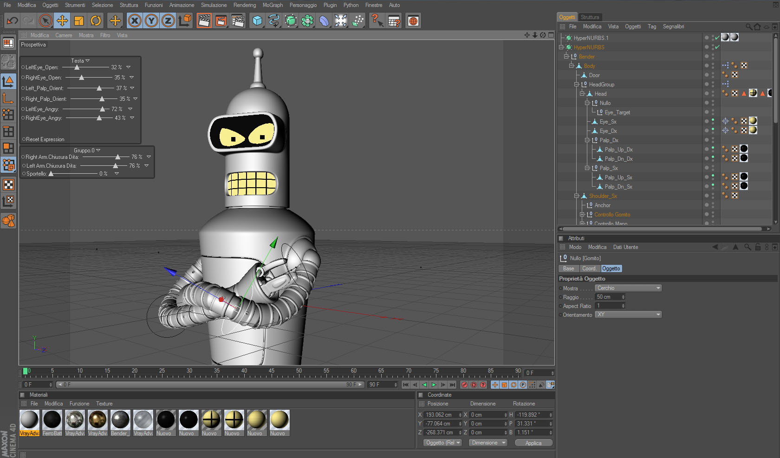Open the Oggetto (Rel) coordinate dropdown
The image size is (780, 458).
(x=442, y=443)
